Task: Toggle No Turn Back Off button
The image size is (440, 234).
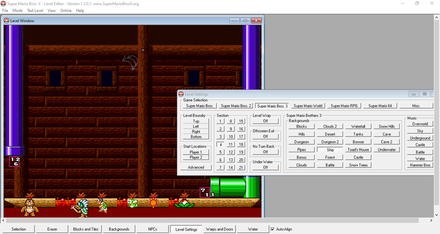Action: click(265, 152)
